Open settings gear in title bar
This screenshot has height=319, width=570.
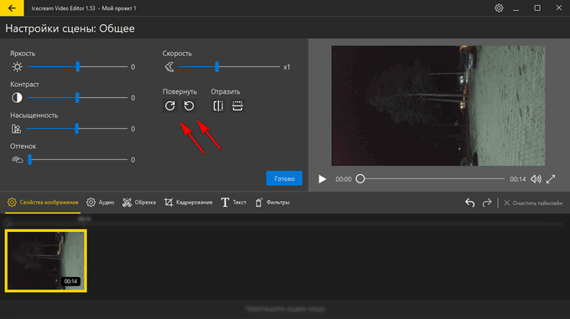click(x=499, y=8)
